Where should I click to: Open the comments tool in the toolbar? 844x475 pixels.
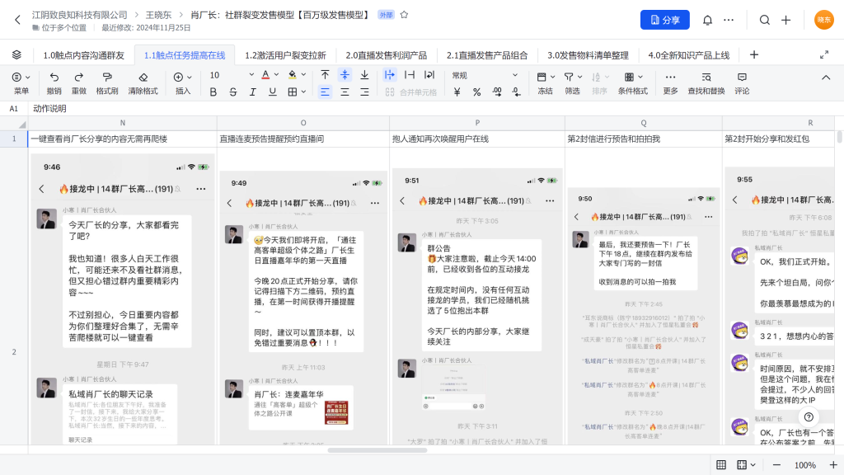click(742, 83)
